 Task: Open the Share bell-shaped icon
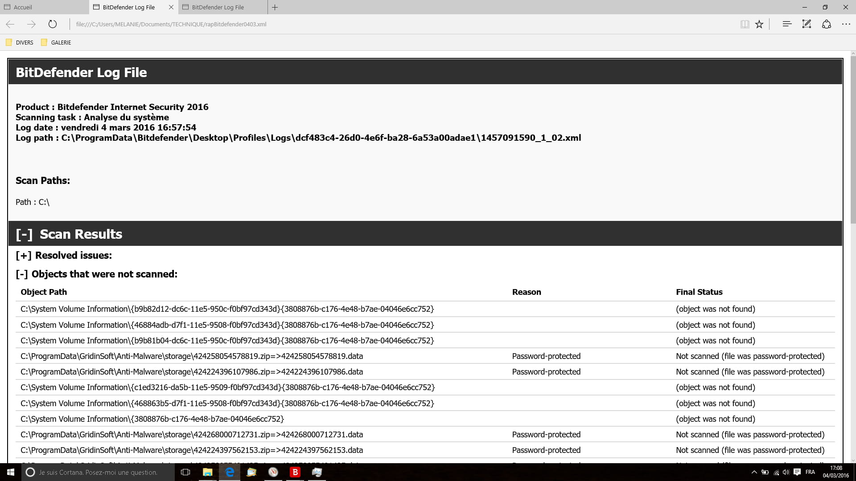pyautogui.click(x=826, y=24)
